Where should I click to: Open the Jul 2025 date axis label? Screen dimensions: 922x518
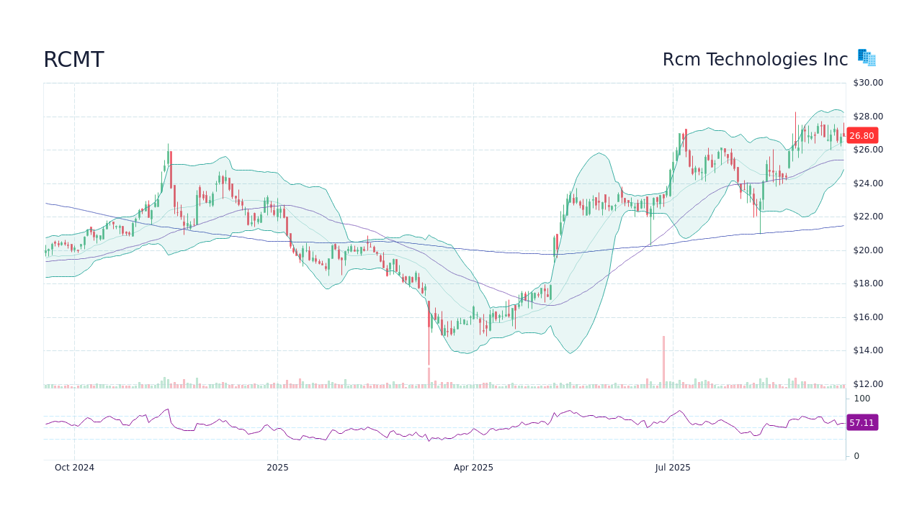(x=673, y=467)
